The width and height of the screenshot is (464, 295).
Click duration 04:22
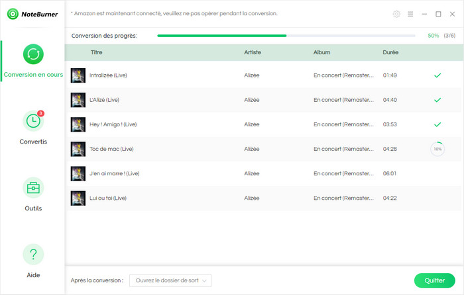coord(390,198)
